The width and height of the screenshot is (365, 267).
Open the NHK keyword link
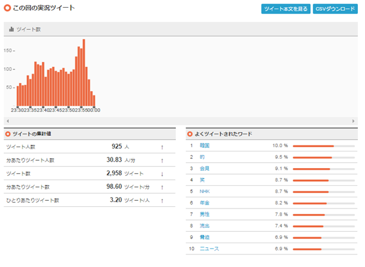click(x=205, y=191)
